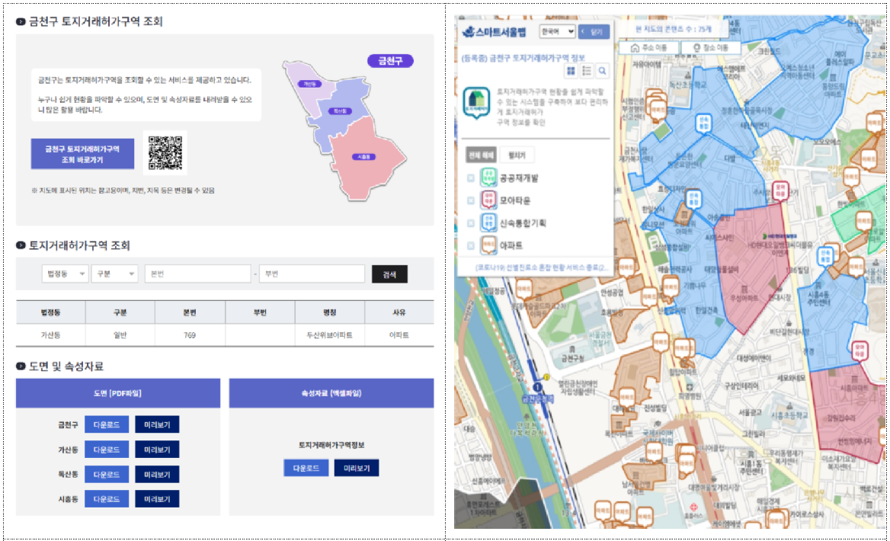Select the 전체 해제 tab
Screen dimensions: 890x541
(480, 155)
